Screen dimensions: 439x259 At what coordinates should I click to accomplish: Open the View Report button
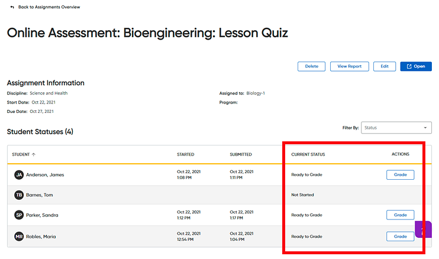(350, 66)
